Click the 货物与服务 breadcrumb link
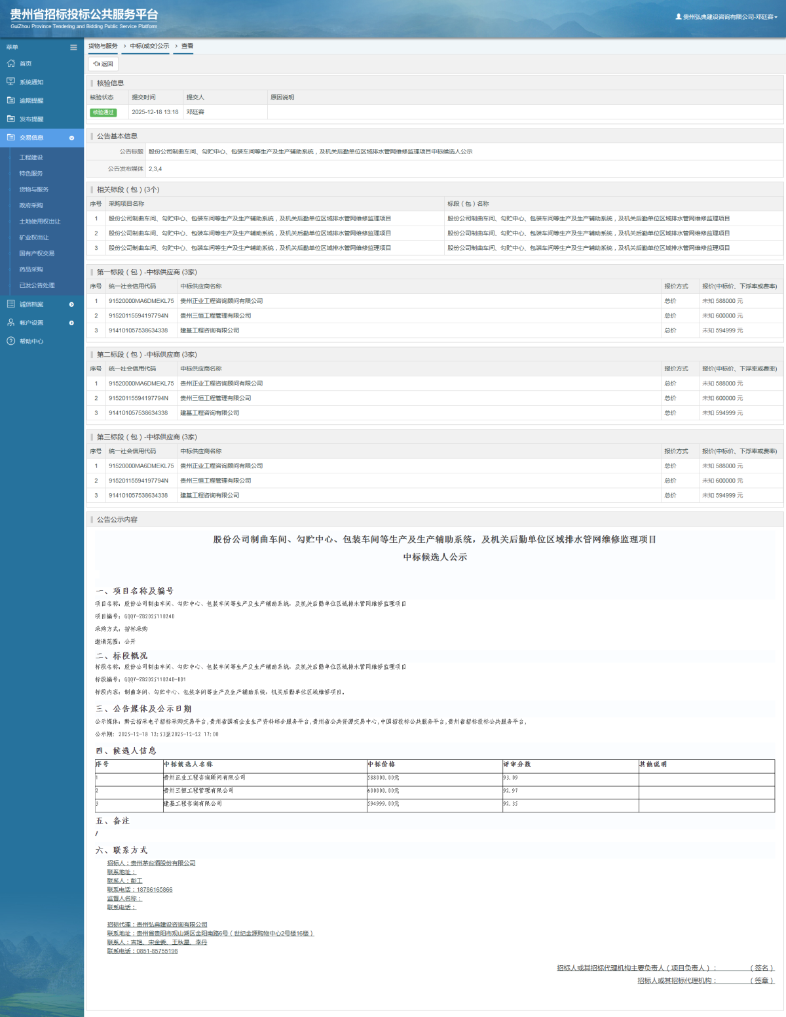The image size is (786, 1017). pos(103,46)
